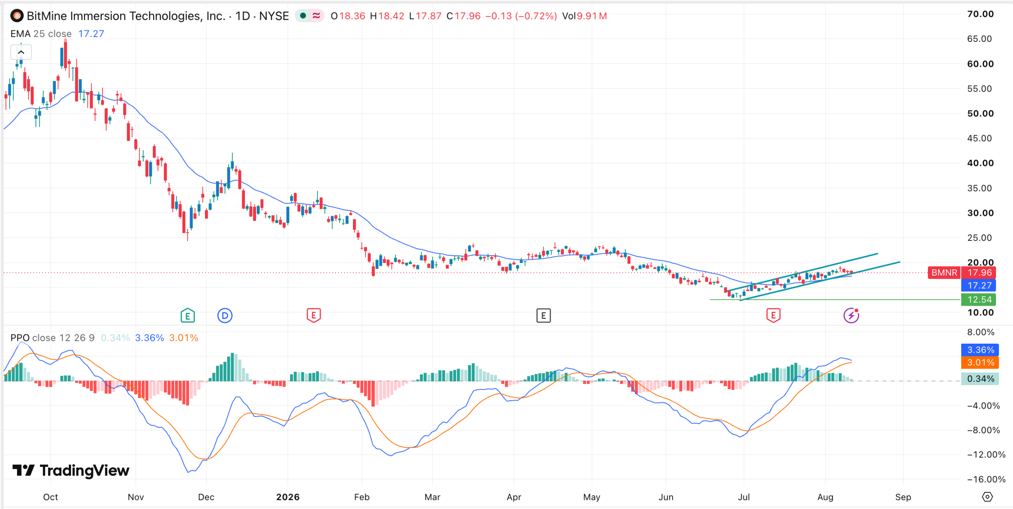Click the 45.00 price scale label
Viewport: 1013px width, 509px height.
[980, 138]
